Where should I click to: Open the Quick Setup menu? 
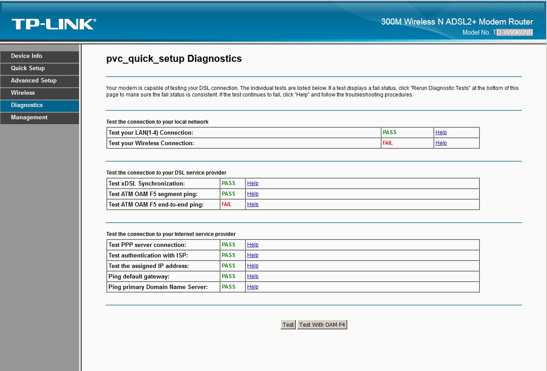click(40, 68)
